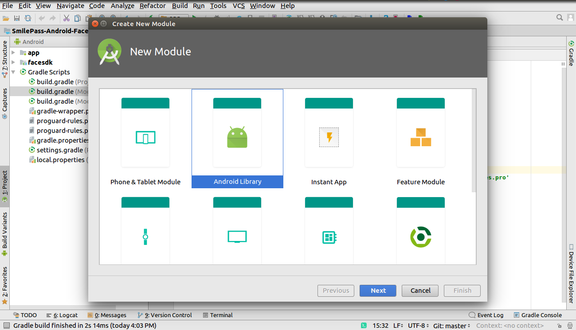Viewport: 576px width, 330px height.
Task: Click the Android logo in dialog header
Action: 110,51
